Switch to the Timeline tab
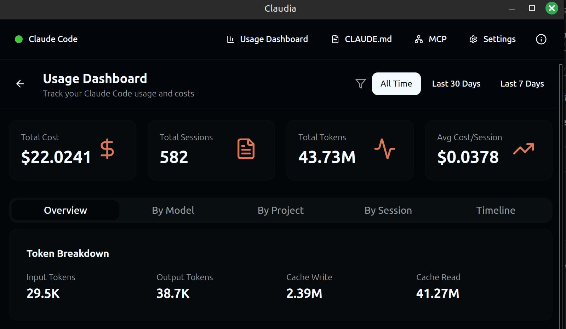The image size is (566, 329). pyautogui.click(x=496, y=210)
